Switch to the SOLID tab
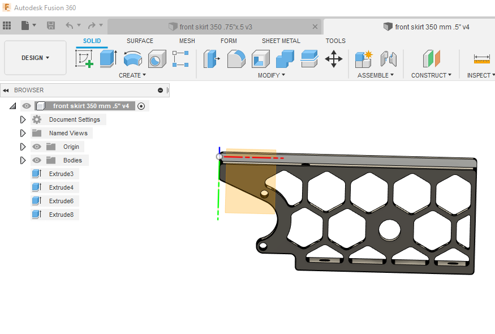Viewport: 495px width, 334px height. click(92, 41)
